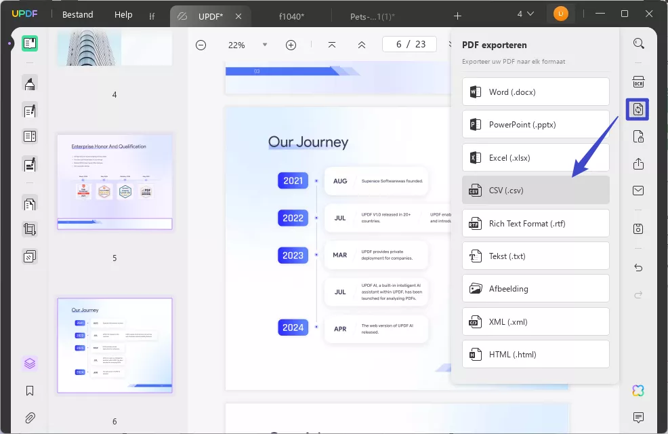Send PDF by email icon
This screenshot has width=668, height=434.
(638, 191)
